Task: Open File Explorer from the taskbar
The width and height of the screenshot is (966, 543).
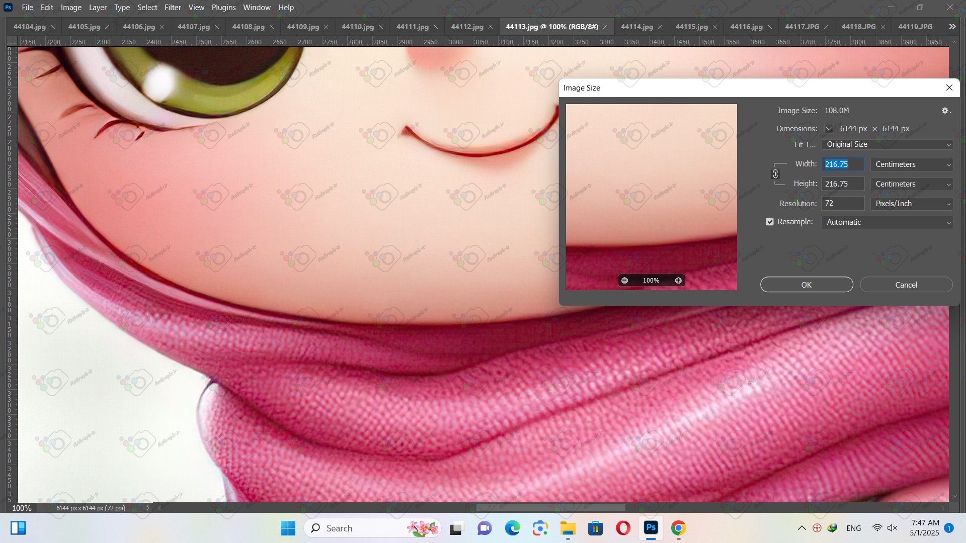Action: (x=568, y=528)
